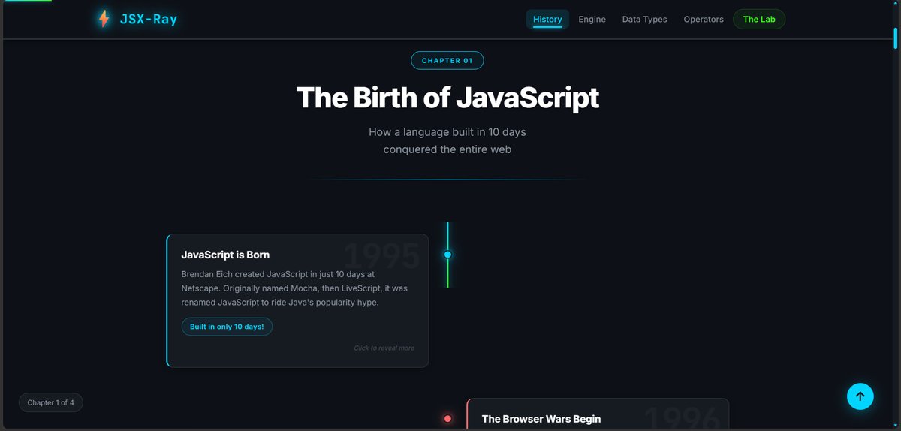Click the CHAPTER 01 badge
901x431 pixels.
coord(447,61)
